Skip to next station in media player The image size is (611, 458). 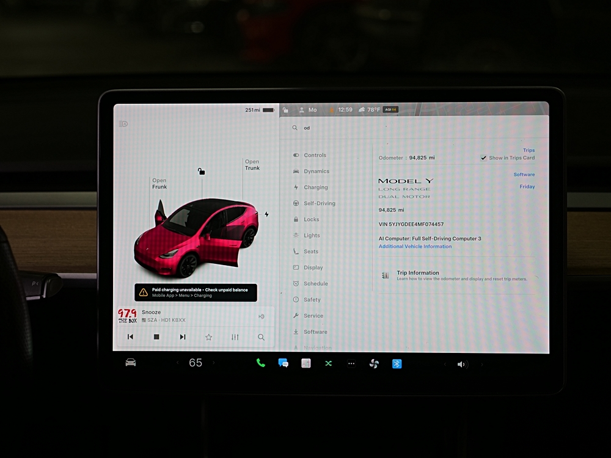click(x=182, y=337)
